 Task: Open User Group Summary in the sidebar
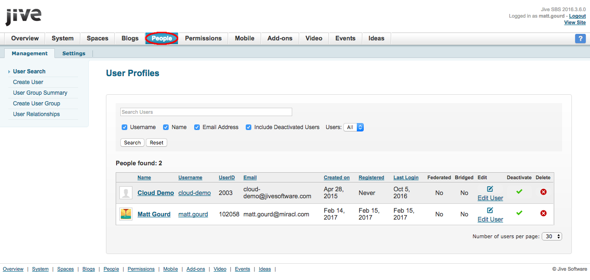click(x=40, y=93)
